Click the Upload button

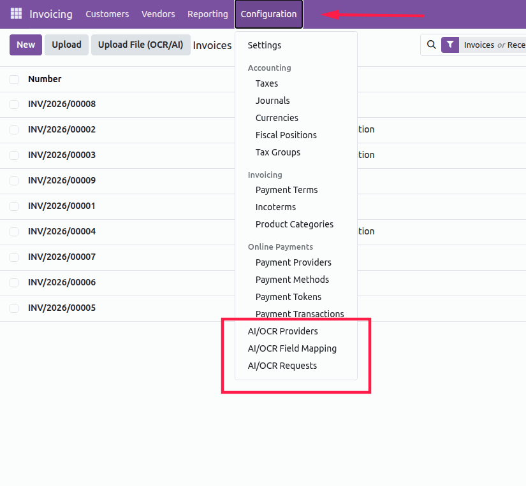(66, 45)
